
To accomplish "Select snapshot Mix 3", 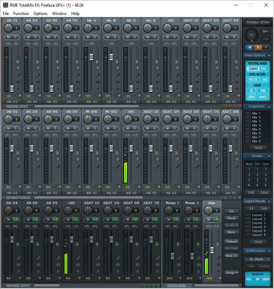I will (257, 121).
